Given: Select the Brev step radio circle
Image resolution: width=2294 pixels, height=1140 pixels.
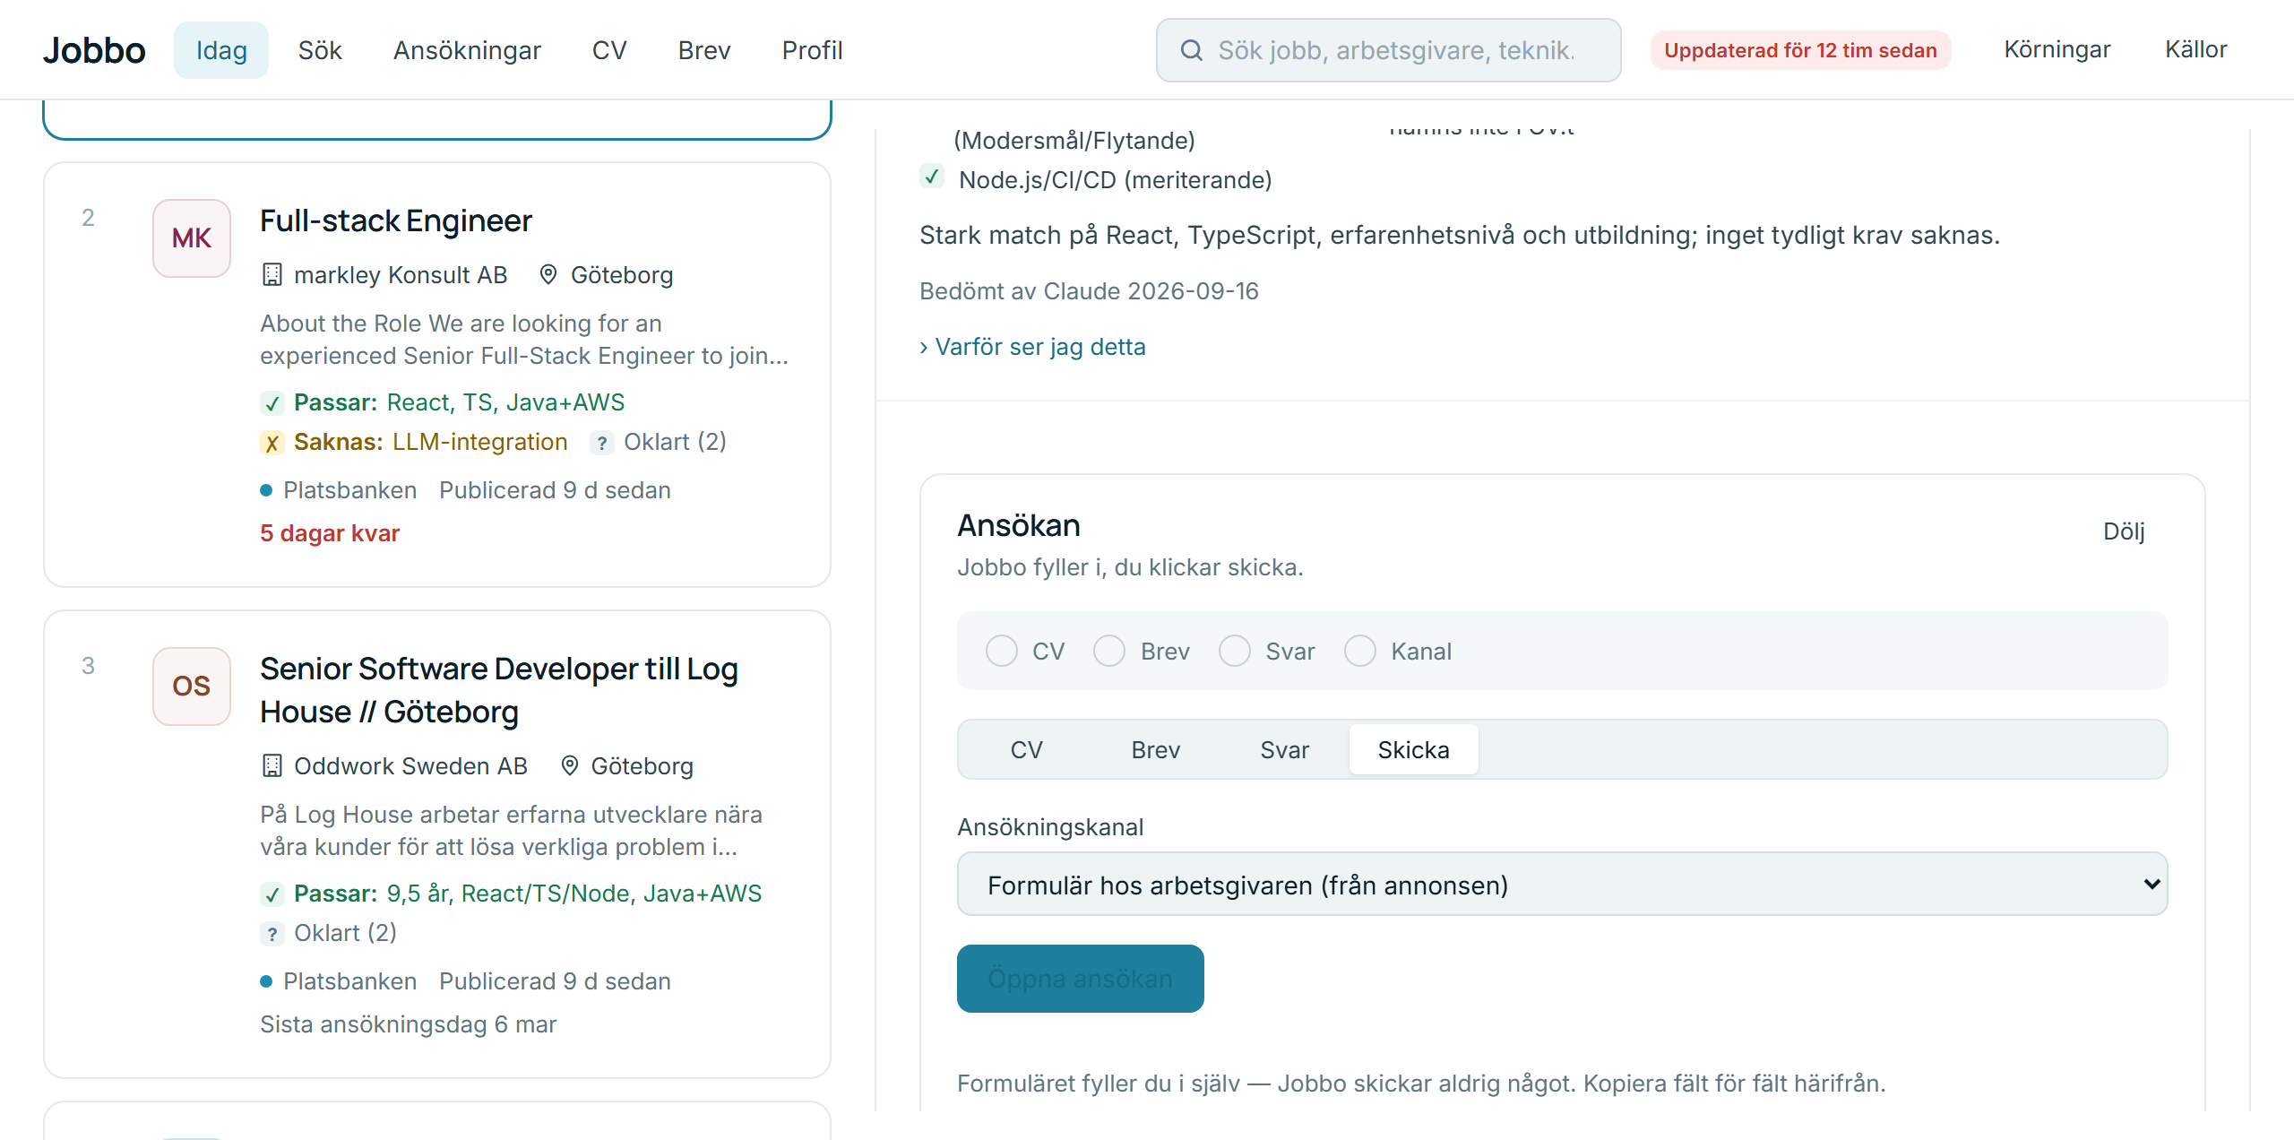Looking at the screenshot, I should pyautogui.click(x=1109, y=651).
